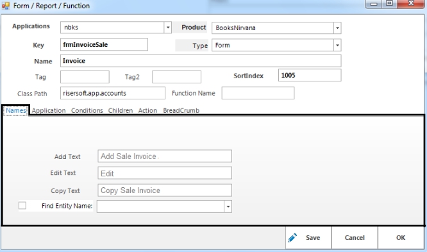Maximize the Form / Report / Function window

point(390,4)
